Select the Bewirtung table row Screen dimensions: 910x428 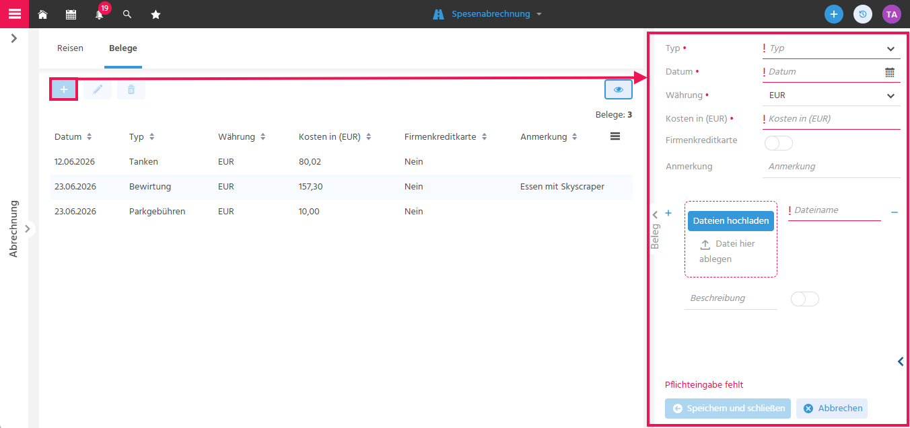coord(341,187)
